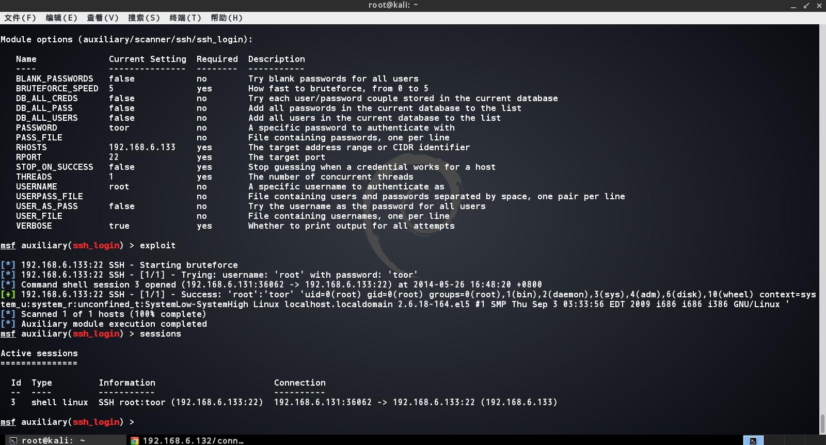Click the typed "sessions" command
Viewport: 826px width, 445px height.
point(161,334)
